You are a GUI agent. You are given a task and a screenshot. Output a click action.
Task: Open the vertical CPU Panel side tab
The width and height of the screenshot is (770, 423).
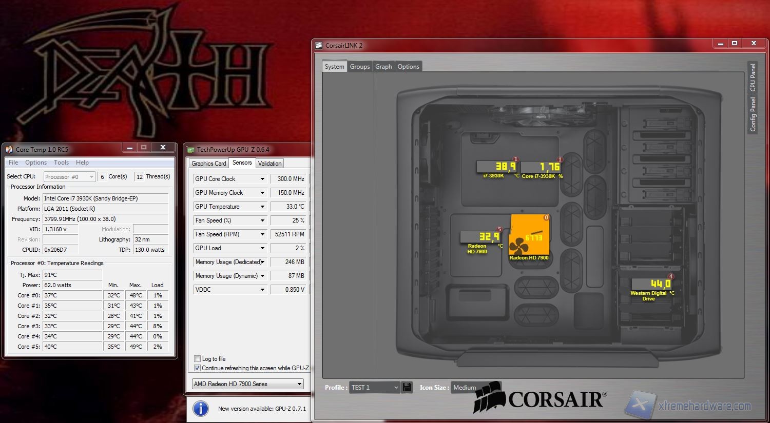click(x=753, y=77)
